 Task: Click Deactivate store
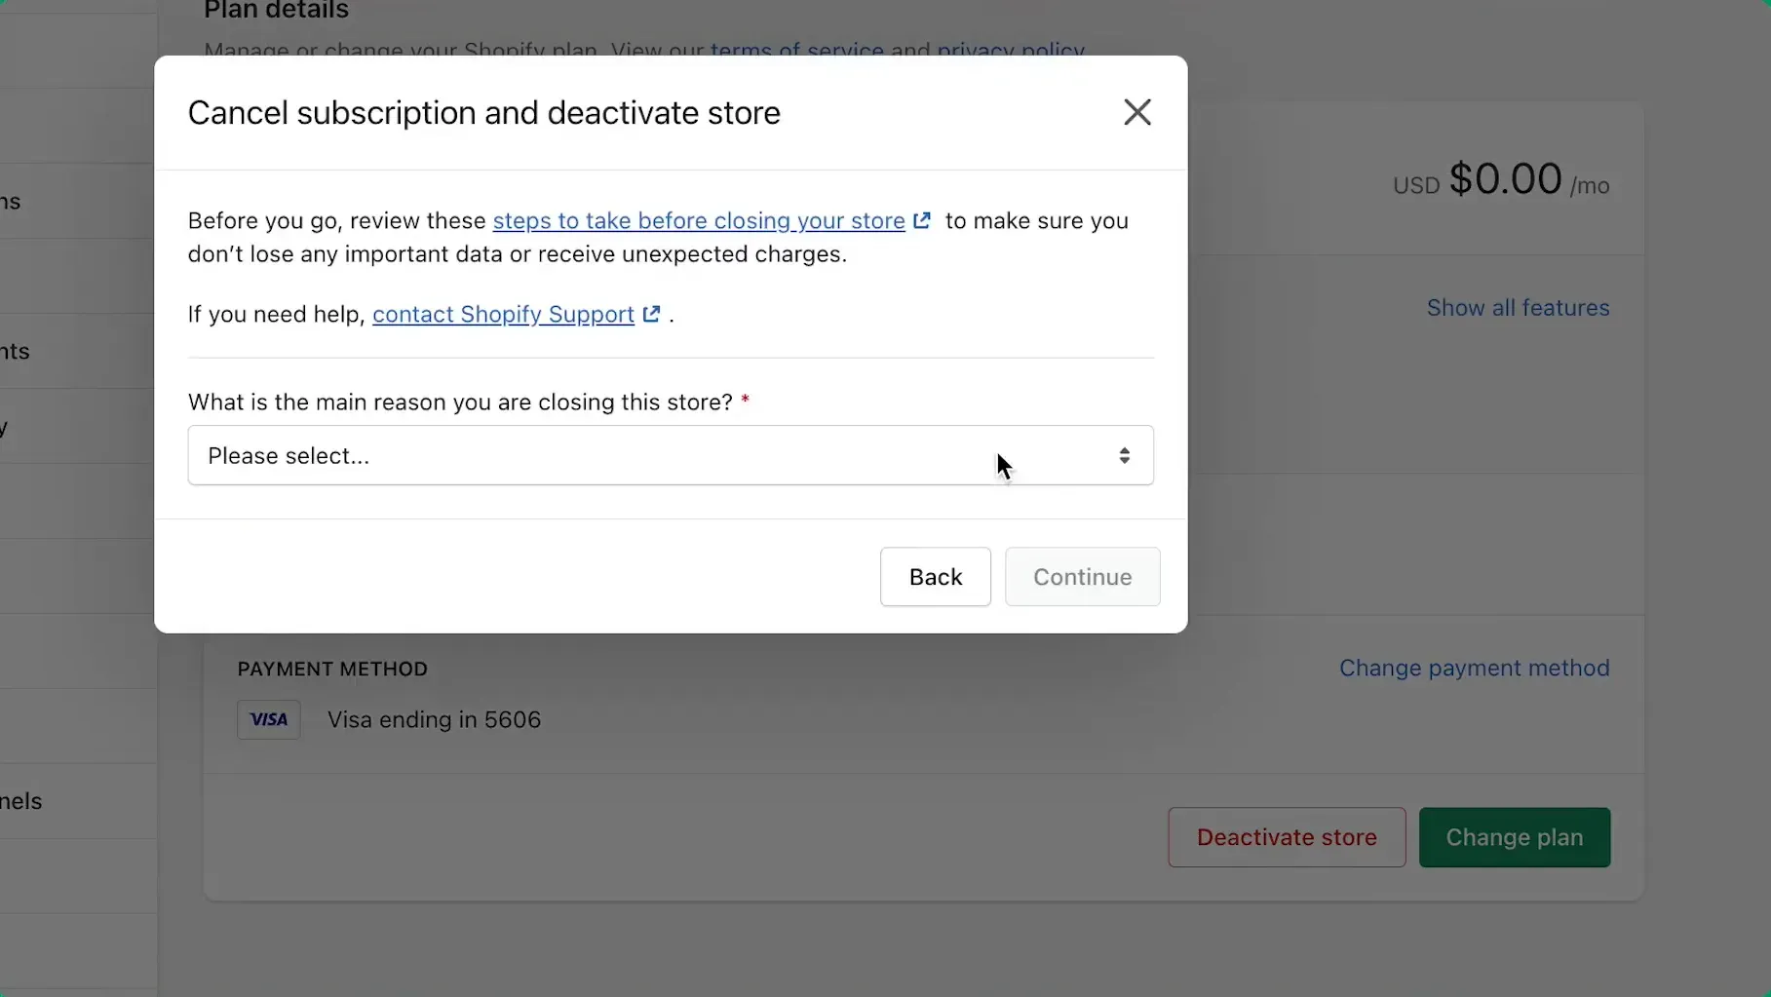[x=1286, y=836]
